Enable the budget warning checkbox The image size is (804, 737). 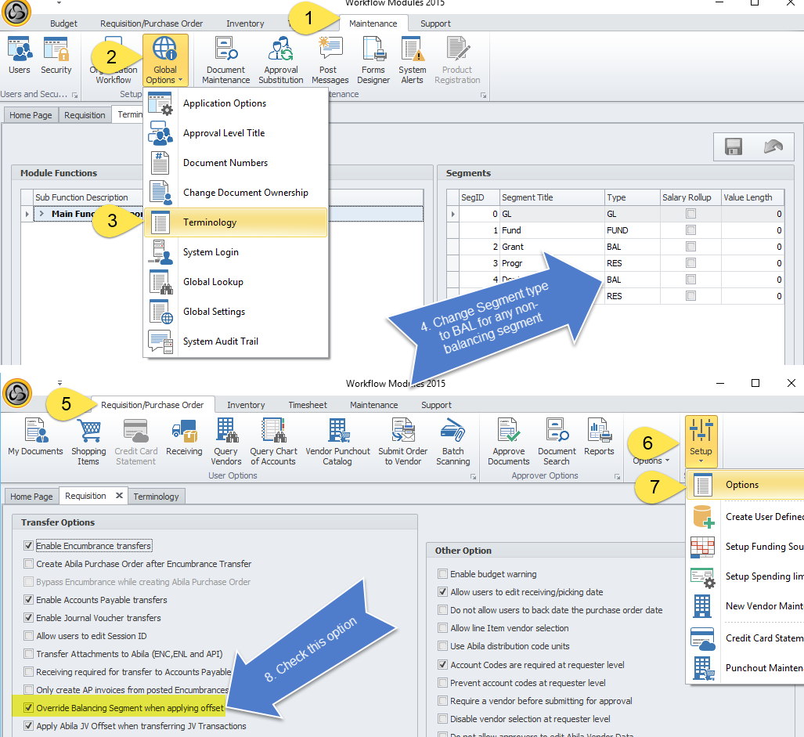click(x=444, y=574)
